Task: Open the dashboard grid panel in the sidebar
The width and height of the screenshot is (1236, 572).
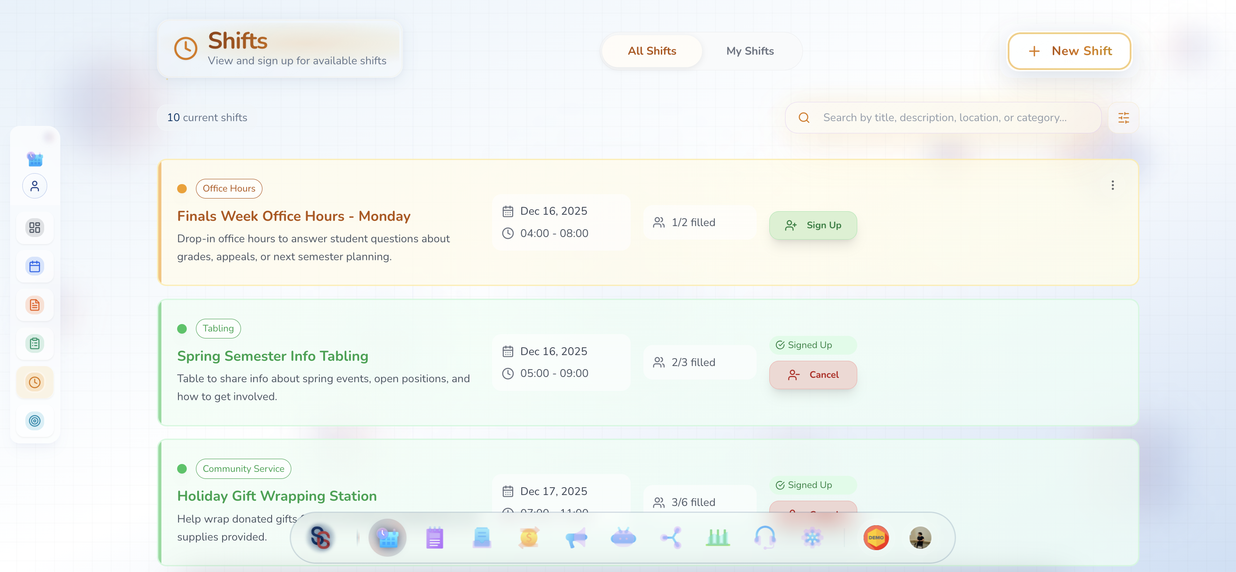Action: click(35, 227)
